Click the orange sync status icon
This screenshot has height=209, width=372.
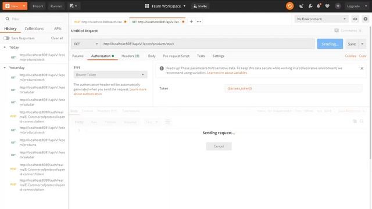(x=289, y=6)
